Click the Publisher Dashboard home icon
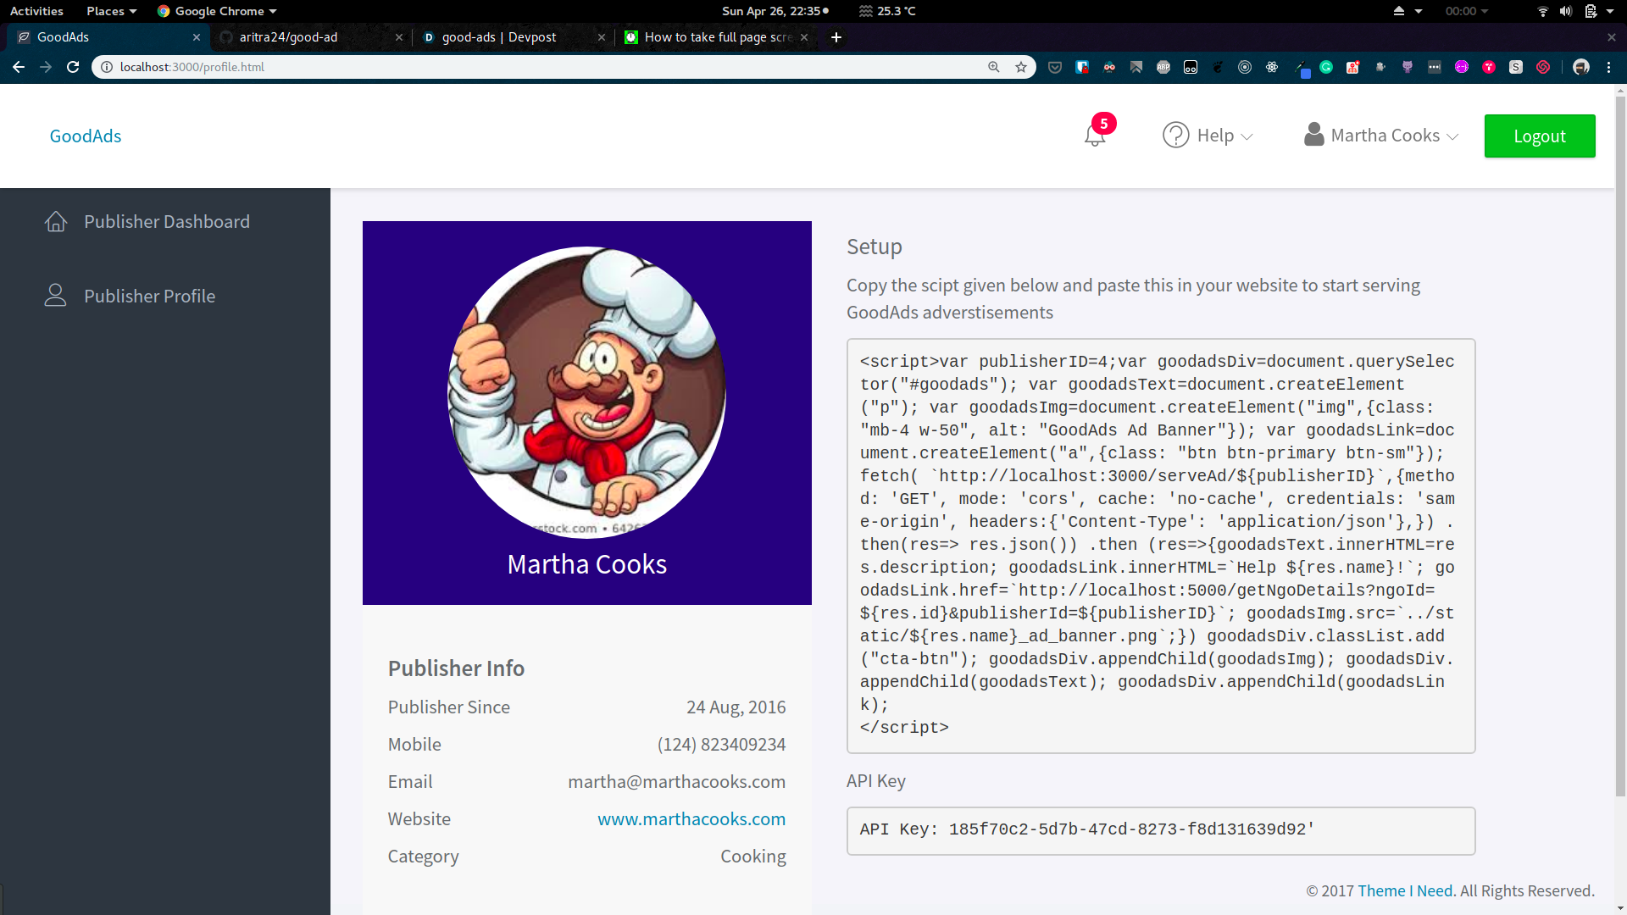1627x915 pixels. (56, 222)
